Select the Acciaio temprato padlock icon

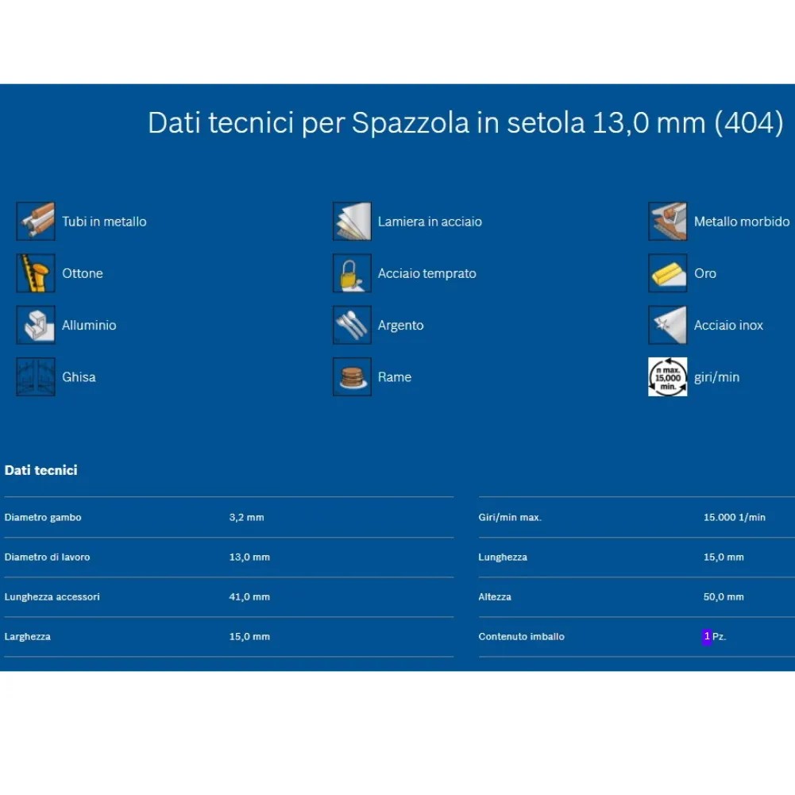352,273
